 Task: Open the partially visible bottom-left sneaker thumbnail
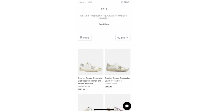click(91, 102)
